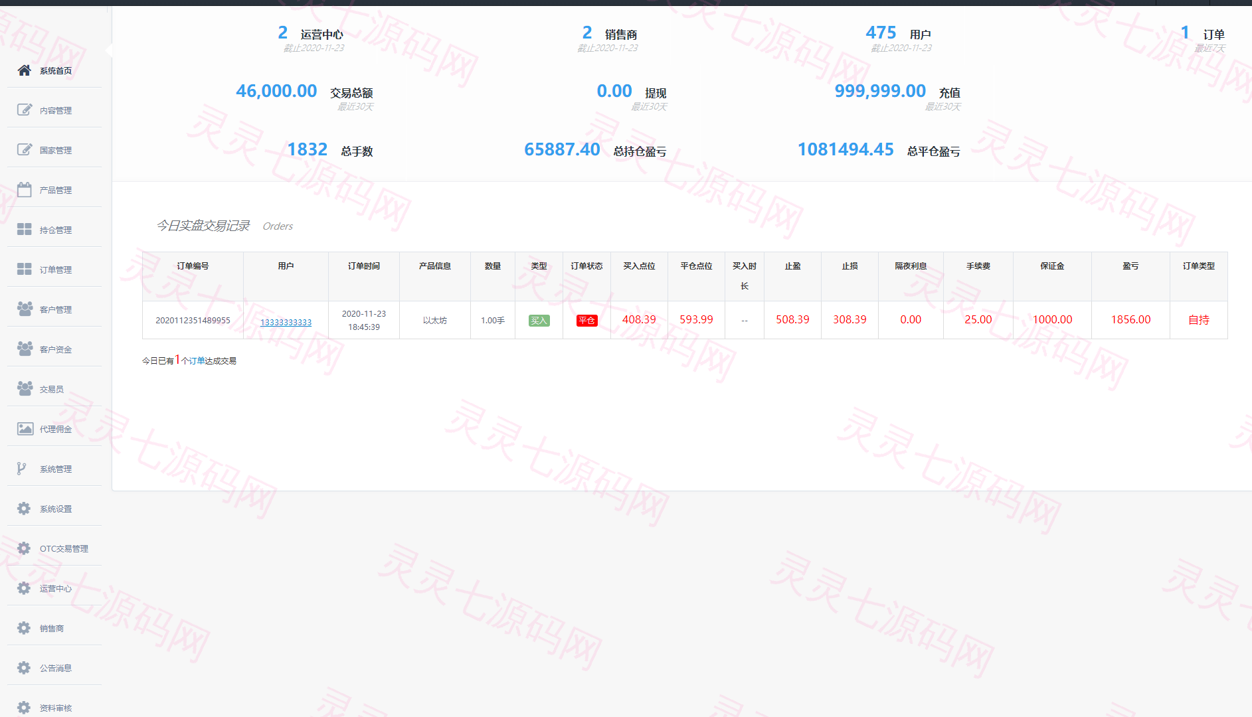Click the branch icon beside 系统管理
This screenshot has width=1252, height=717.
point(22,468)
